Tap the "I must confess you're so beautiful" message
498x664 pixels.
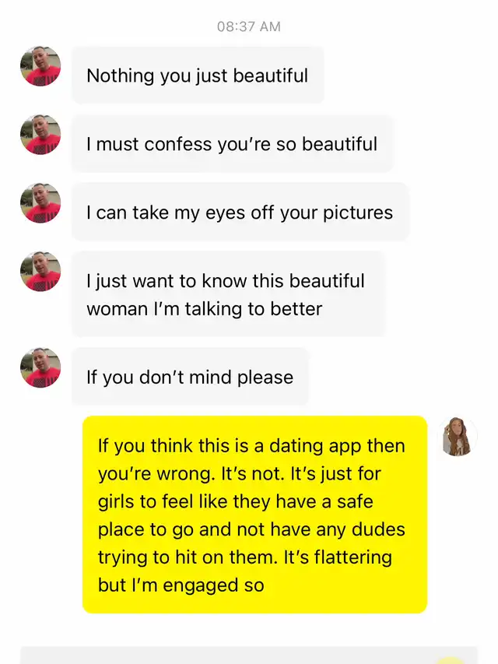[x=232, y=144]
